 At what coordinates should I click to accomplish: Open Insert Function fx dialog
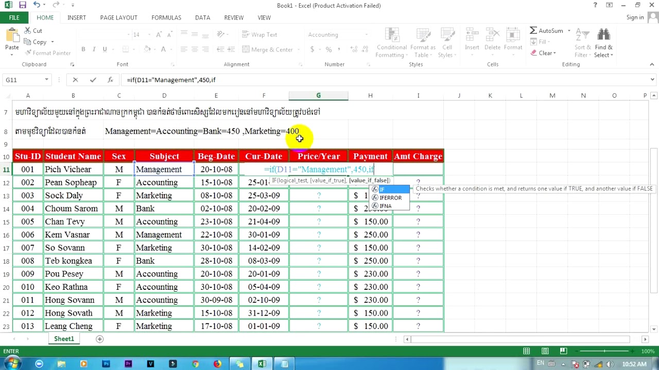tap(110, 80)
